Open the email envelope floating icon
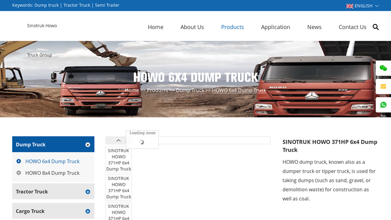Screen dimensions: 391x220 383,87
